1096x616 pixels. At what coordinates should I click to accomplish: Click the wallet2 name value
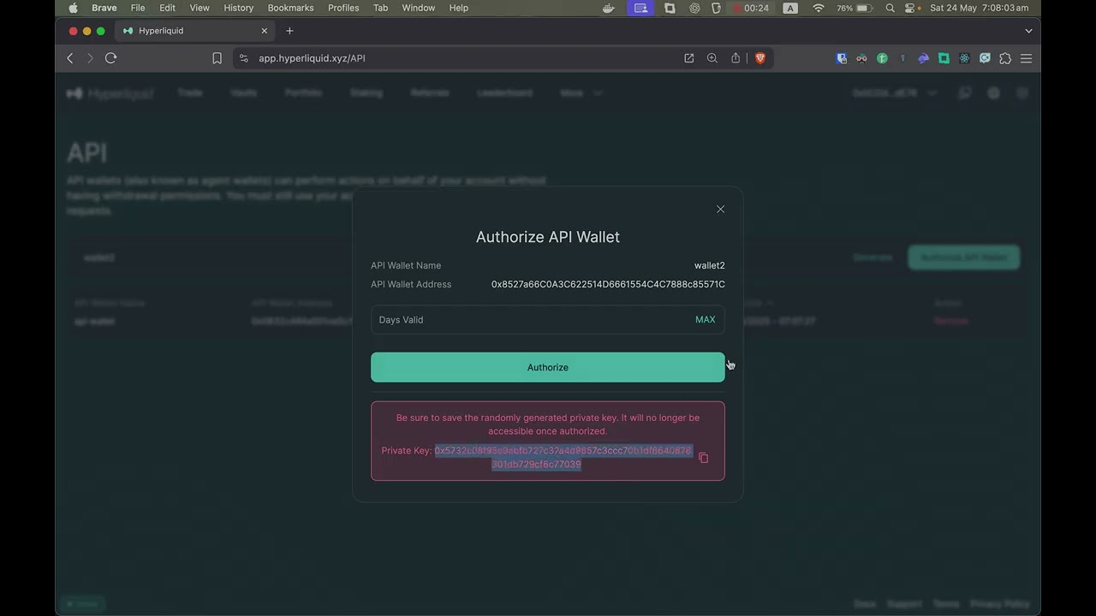pyautogui.click(x=709, y=265)
